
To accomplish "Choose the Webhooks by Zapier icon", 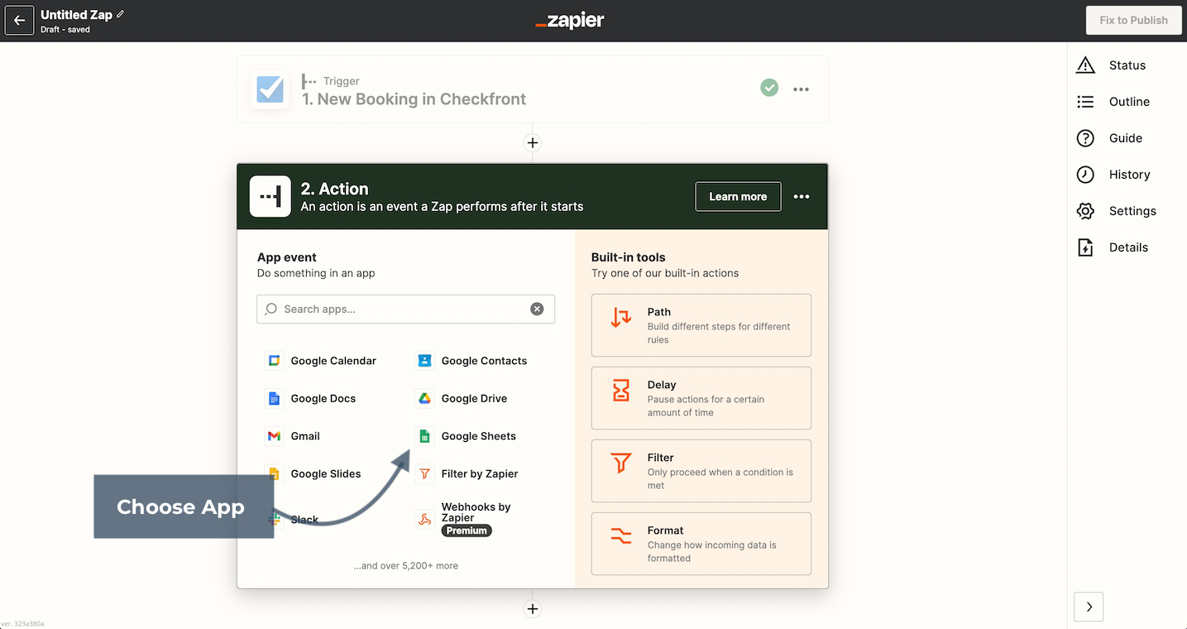I will [x=424, y=519].
